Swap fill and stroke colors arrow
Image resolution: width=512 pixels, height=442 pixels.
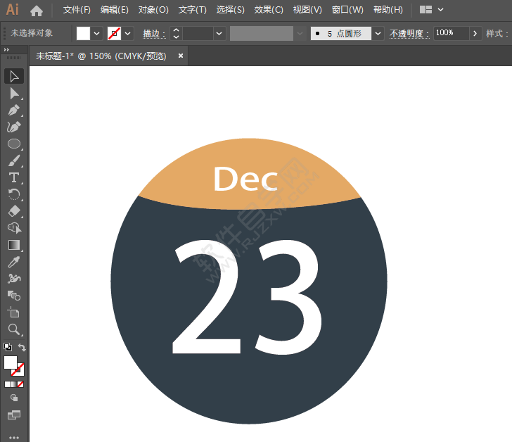point(22,347)
